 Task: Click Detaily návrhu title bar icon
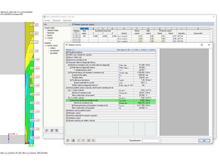tap(67, 45)
